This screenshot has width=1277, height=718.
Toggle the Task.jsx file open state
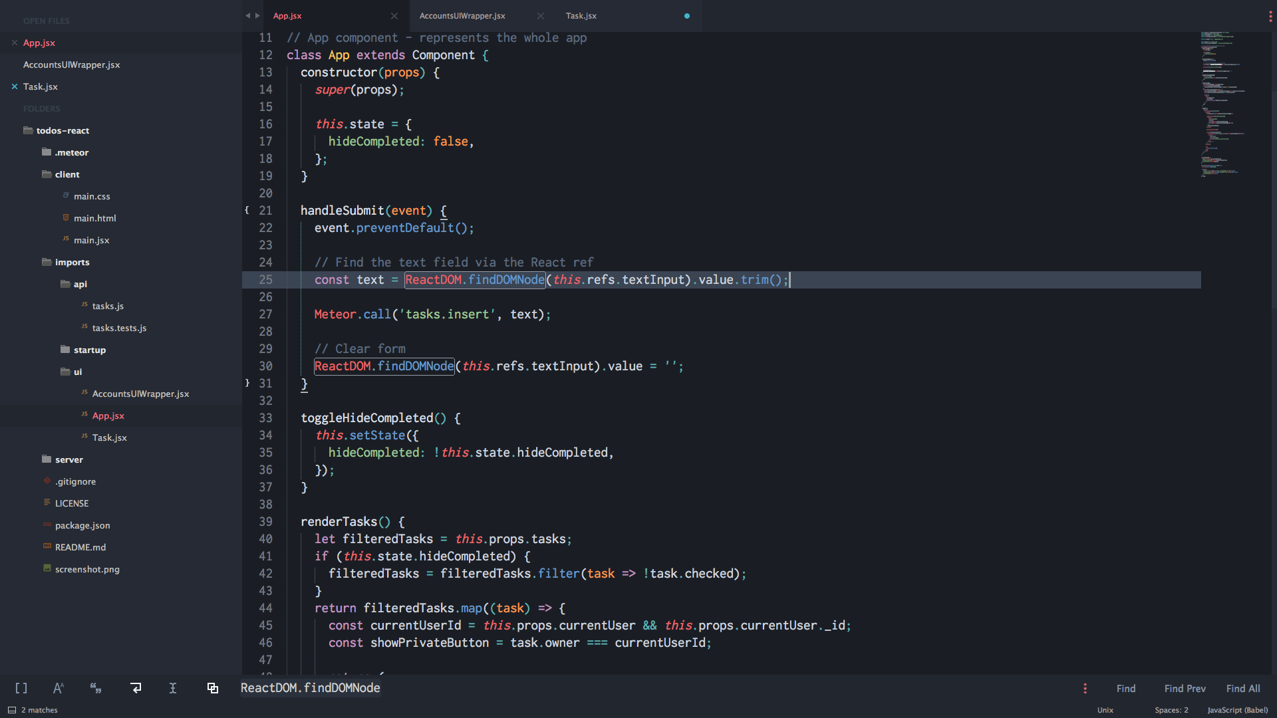14,86
